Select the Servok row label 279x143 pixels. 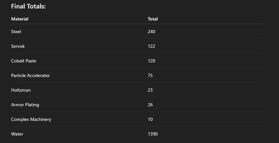pos(18,46)
